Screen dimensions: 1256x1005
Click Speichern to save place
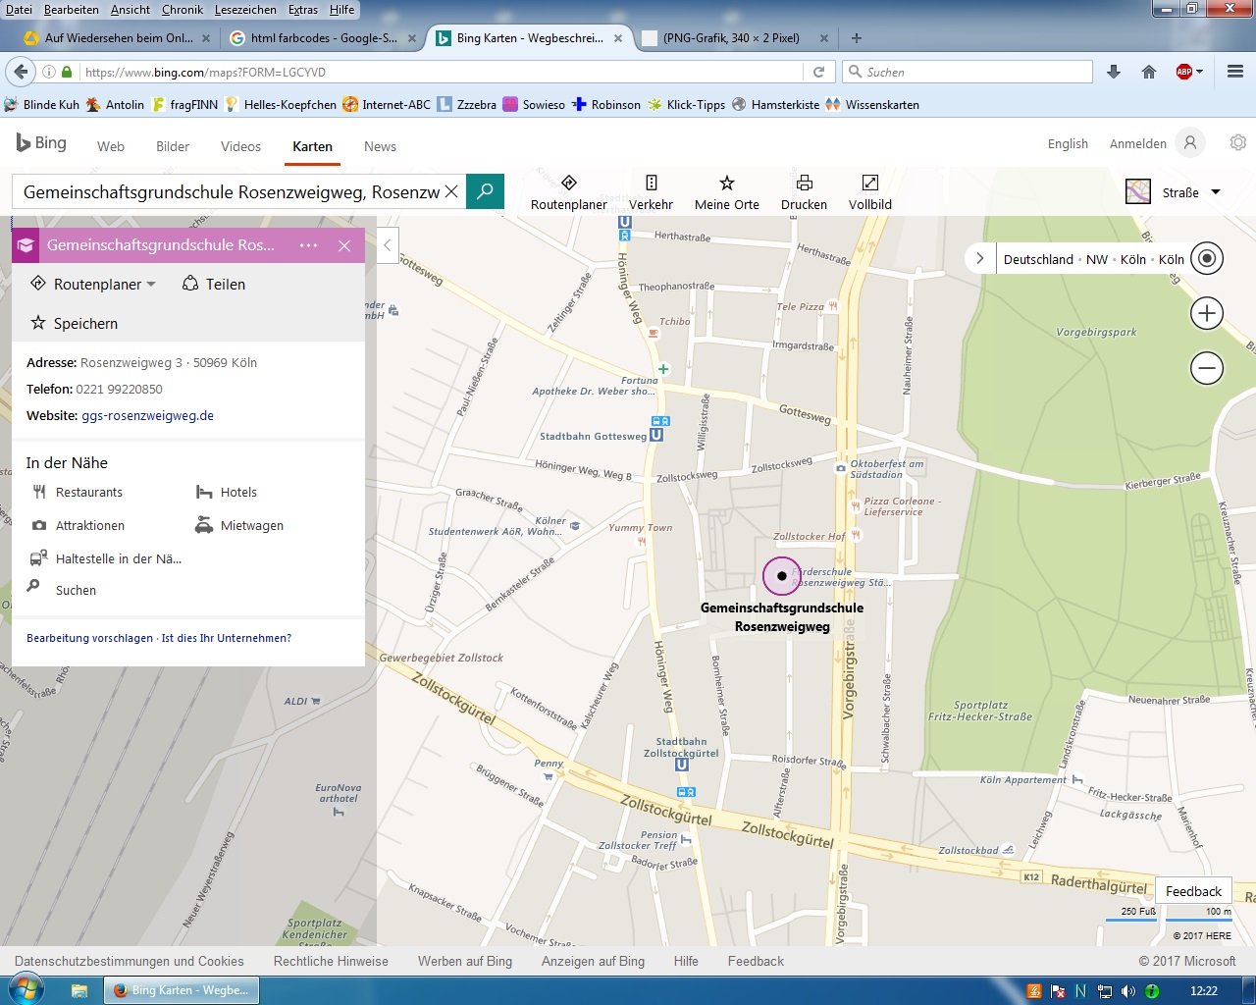point(75,323)
